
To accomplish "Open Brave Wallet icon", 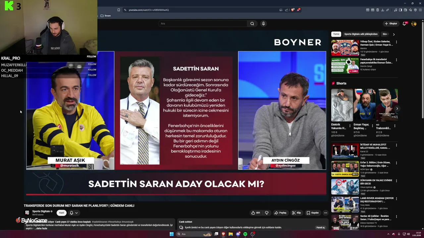I will 405,10.
